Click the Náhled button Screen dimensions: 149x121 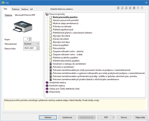[x=48, y=117]
